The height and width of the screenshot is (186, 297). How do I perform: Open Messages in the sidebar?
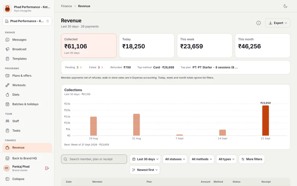click(x=27, y=40)
